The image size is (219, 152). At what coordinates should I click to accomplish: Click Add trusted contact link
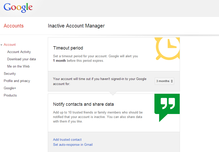(67, 139)
